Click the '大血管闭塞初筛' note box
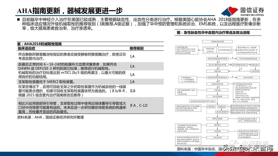This screenshot has height=156, width=278. 187,50
